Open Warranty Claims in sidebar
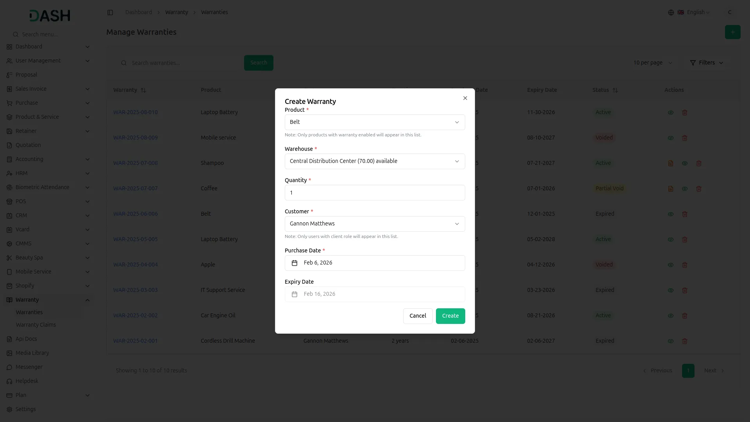750x422 pixels. [x=36, y=325]
